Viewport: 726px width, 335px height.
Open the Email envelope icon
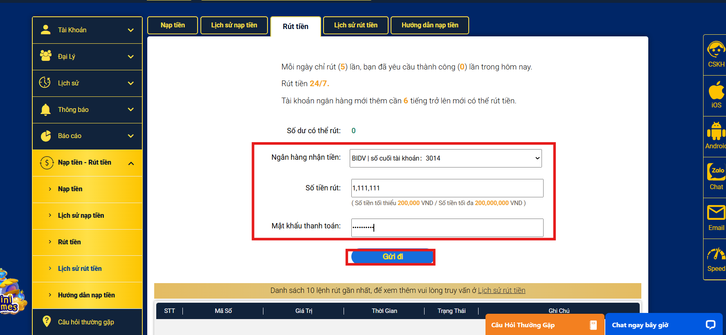717,212
